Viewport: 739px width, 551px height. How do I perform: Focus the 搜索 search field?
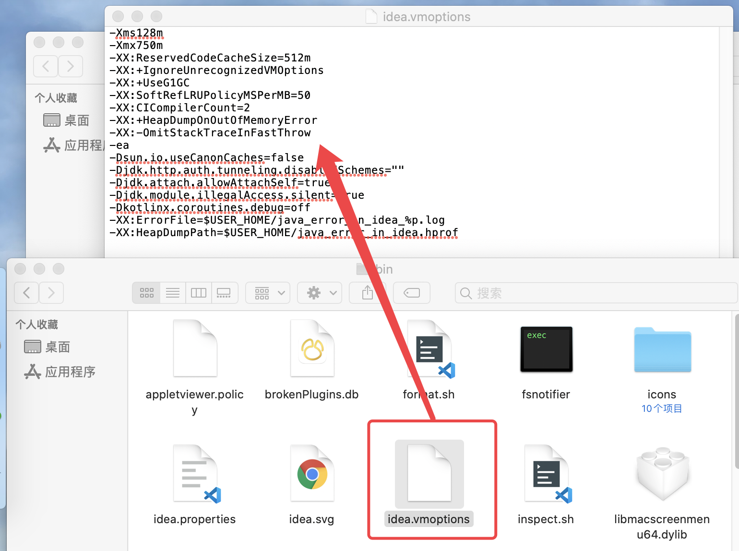[596, 293]
